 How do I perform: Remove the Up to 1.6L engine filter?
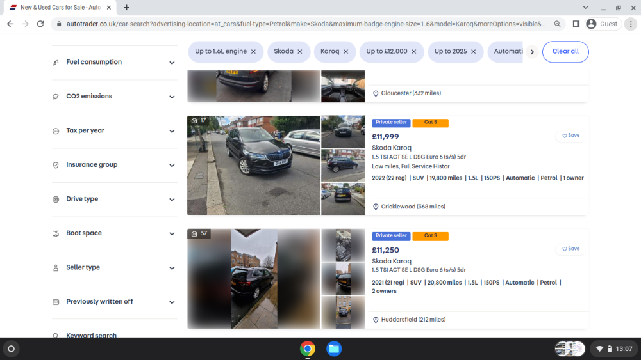253,52
